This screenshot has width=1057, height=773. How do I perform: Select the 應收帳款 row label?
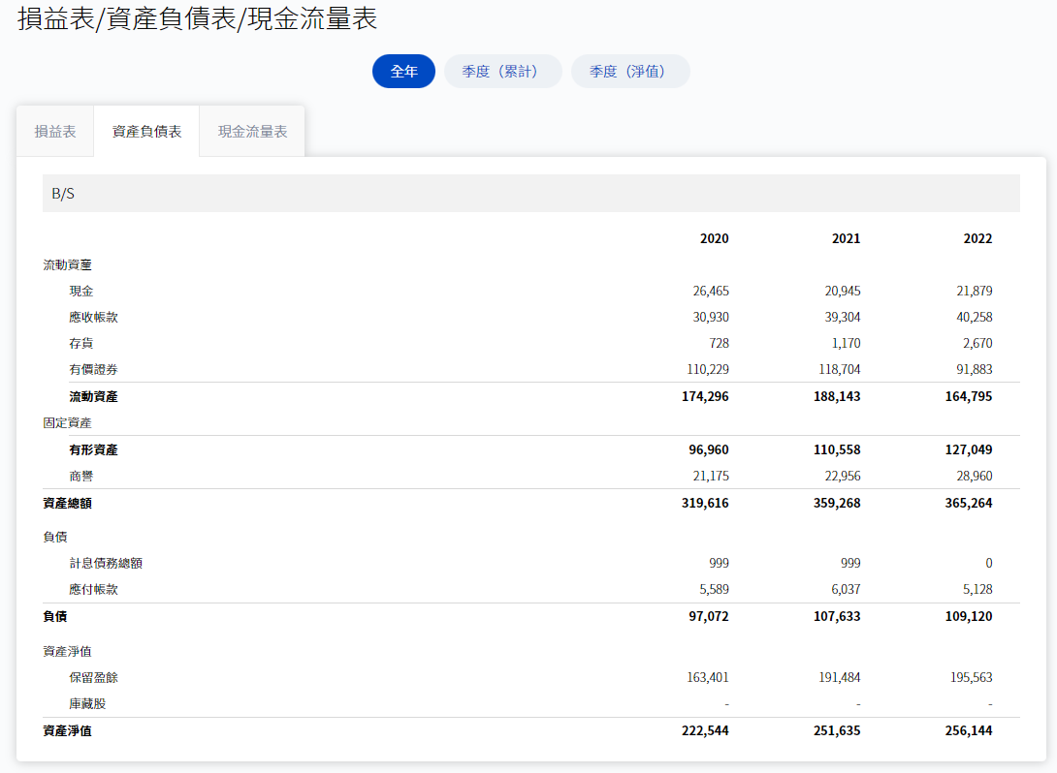pos(94,317)
